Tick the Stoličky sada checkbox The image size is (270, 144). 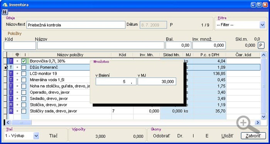pyautogui.click(x=24, y=111)
